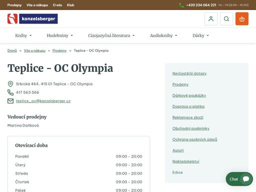Expand the Dárky menu
Viewport: 256px width, 192px height.
(x=200, y=35)
